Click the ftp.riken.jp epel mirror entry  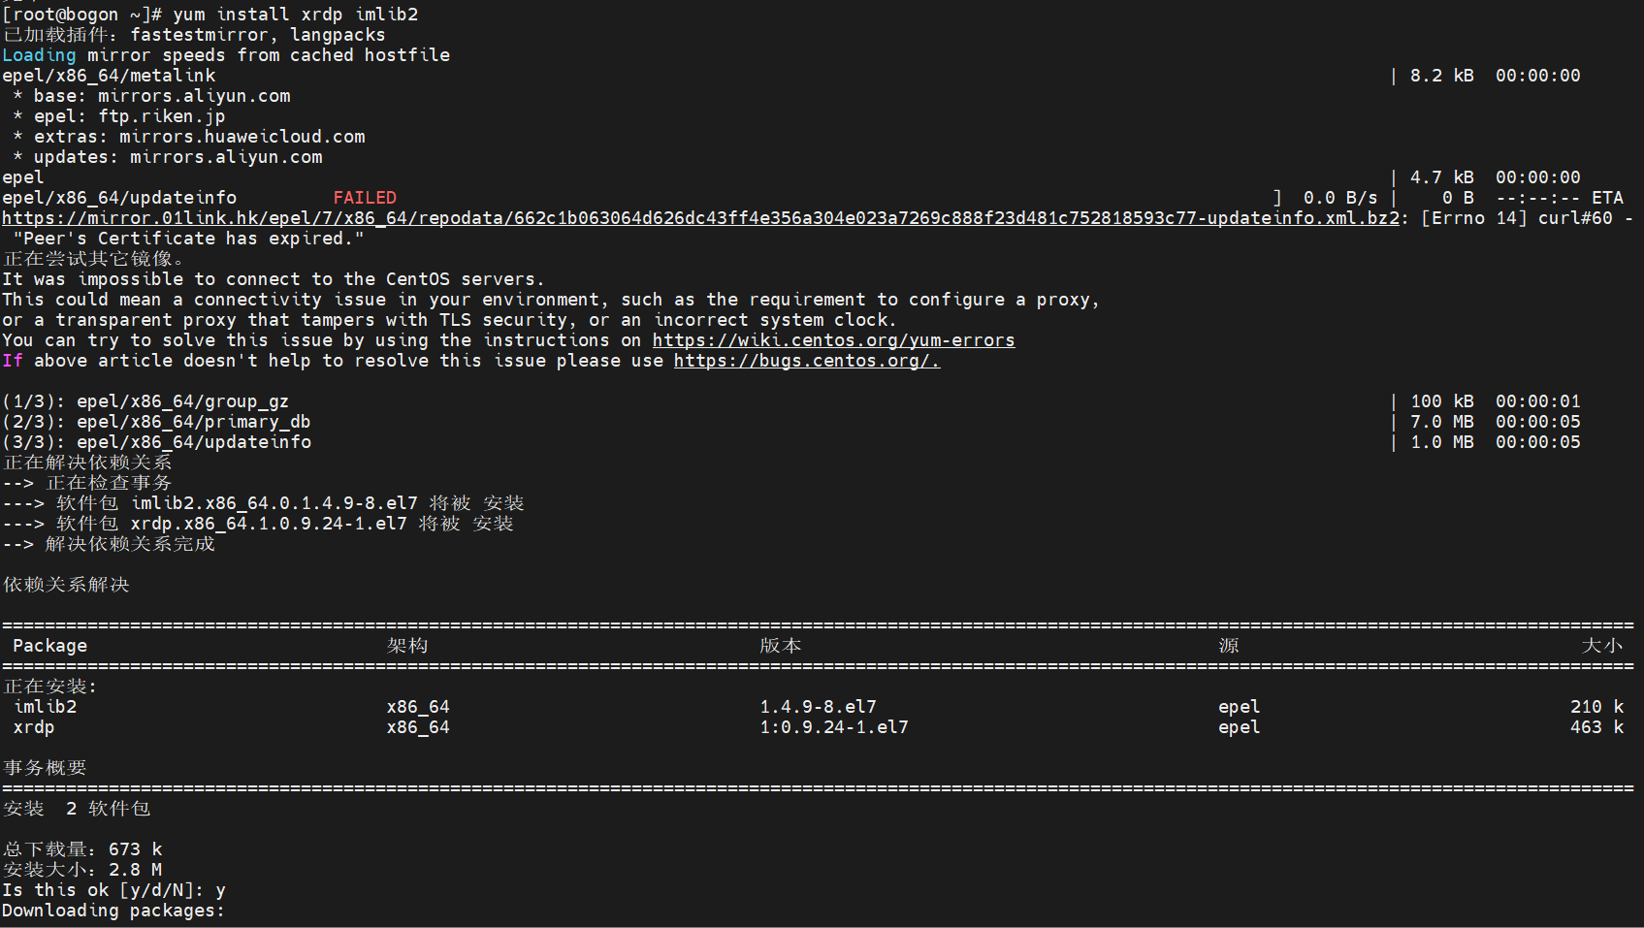[119, 116]
